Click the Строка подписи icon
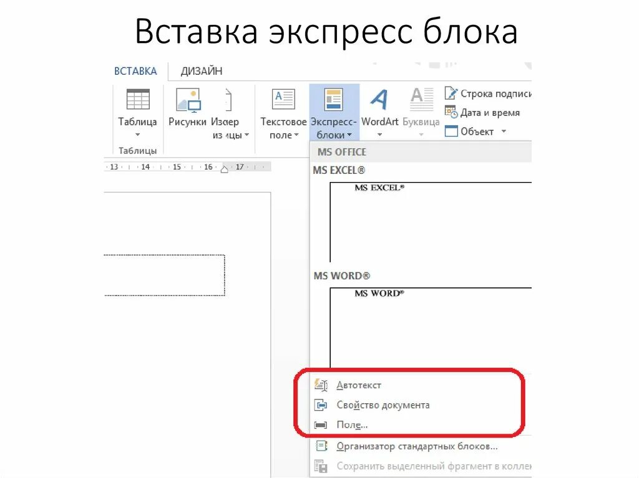This screenshot has width=639, height=478. coord(451,93)
